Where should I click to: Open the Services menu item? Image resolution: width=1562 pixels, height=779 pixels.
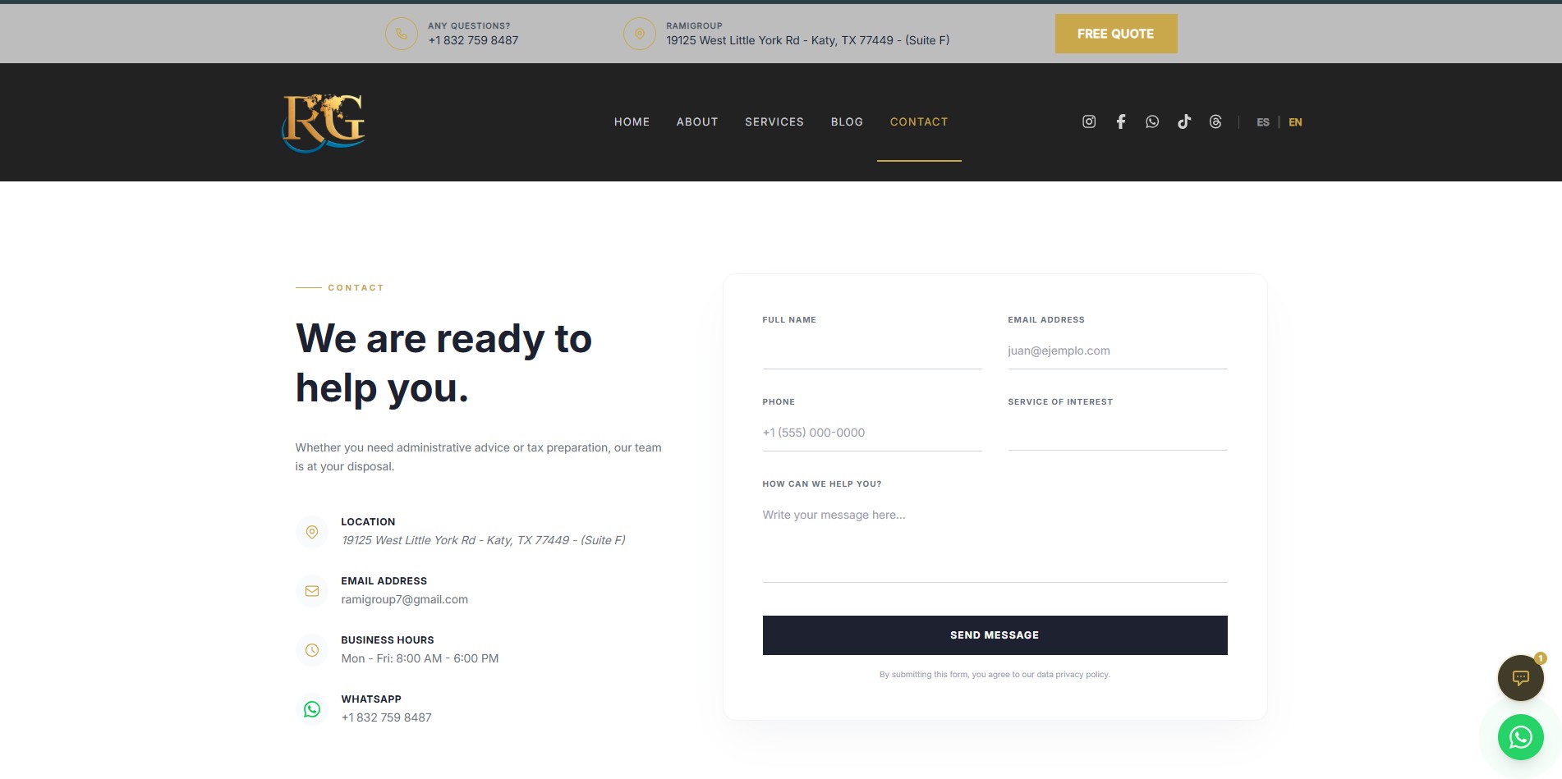click(x=774, y=121)
